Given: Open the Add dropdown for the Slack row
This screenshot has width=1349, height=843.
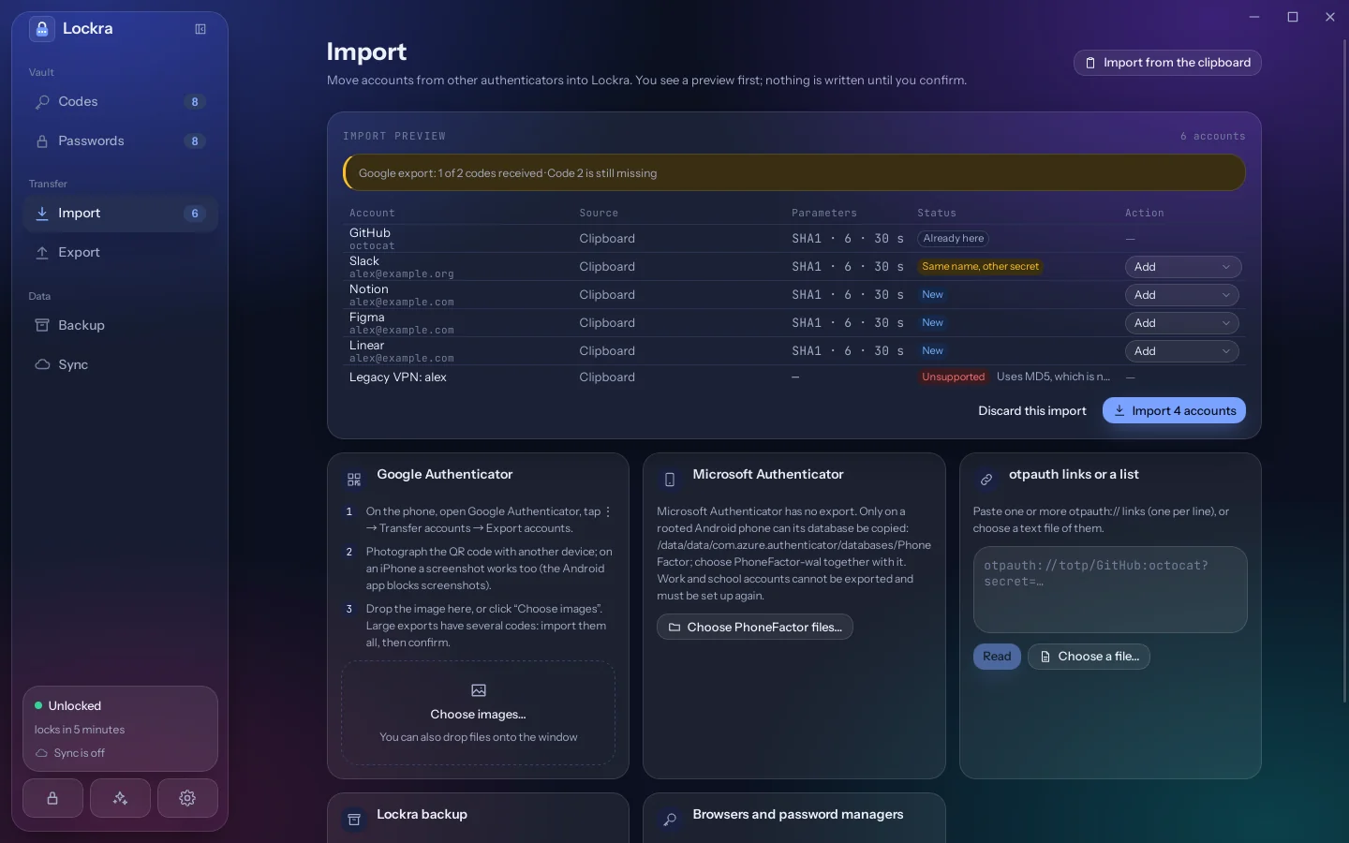Looking at the screenshot, I should tap(1182, 267).
